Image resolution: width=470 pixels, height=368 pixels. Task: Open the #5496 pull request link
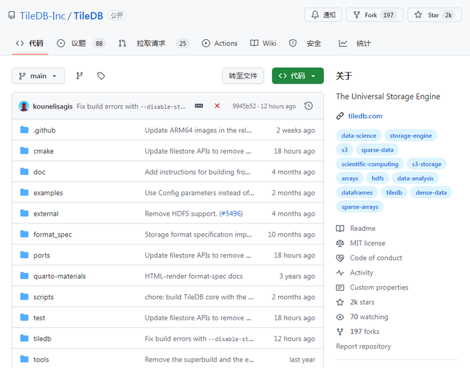point(231,214)
